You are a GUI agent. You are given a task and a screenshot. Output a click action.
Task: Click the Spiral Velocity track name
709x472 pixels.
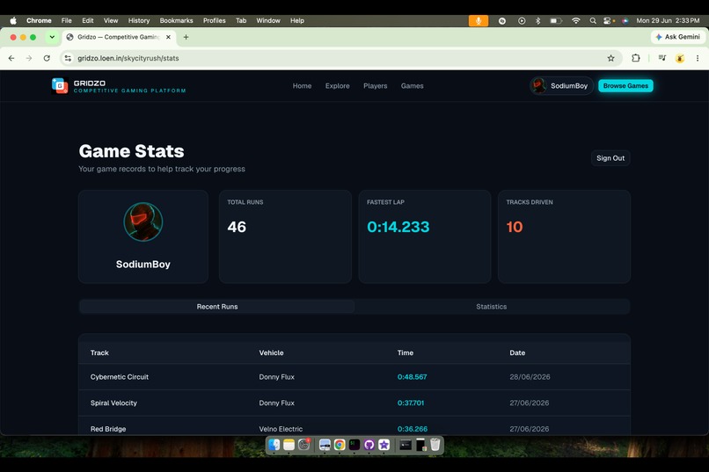coord(113,403)
